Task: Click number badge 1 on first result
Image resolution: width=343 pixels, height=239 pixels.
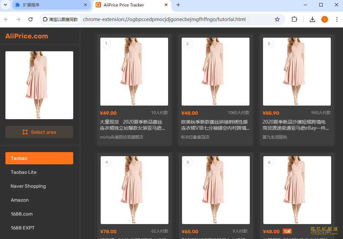Action: tap(106, 43)
